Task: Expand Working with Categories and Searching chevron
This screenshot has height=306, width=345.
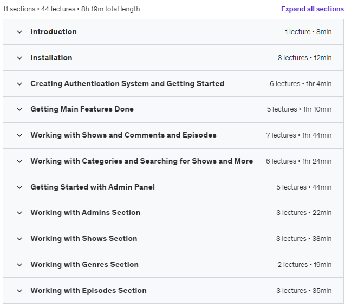Action: [x=19, y=161]
